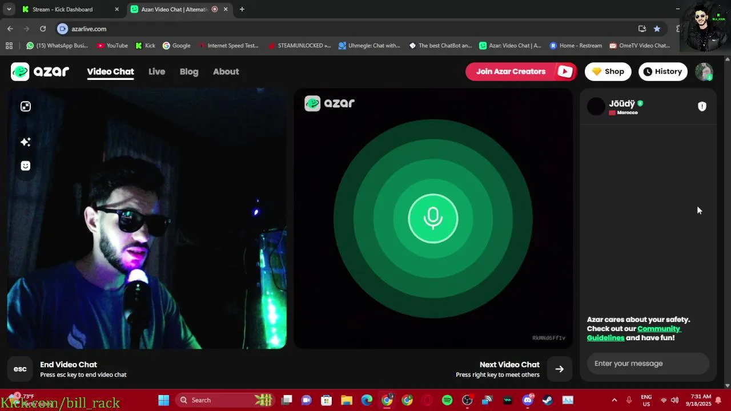Screen dimensions: 731x411
Task: Open Home - Restream bookmark
Action: coord(576,46)
